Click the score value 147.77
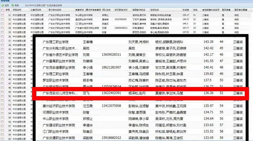 point(186,28)
